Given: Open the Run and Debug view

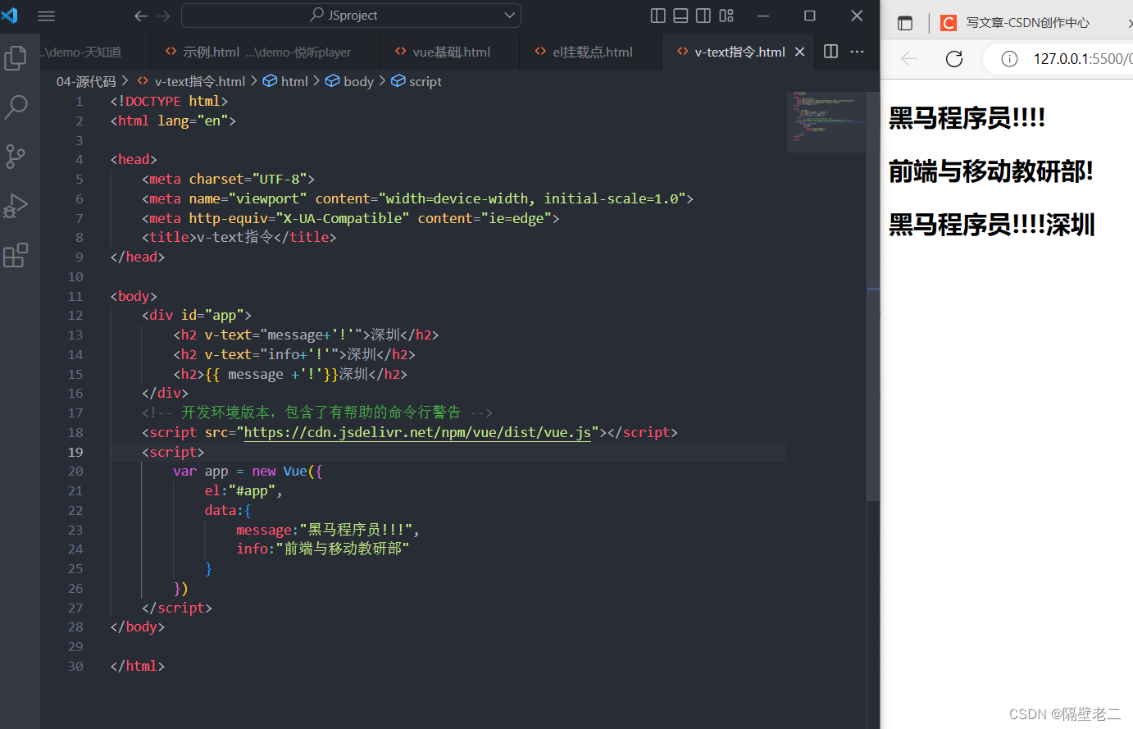Looking at the screenshot, I should [x=16, y=205].
